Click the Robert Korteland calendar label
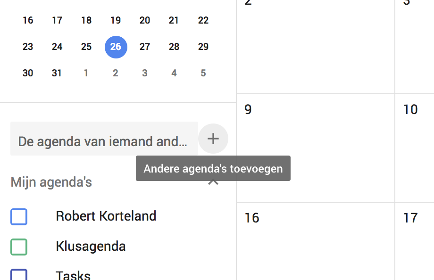This screenshot has height=280, width=434. click(106, 216)
